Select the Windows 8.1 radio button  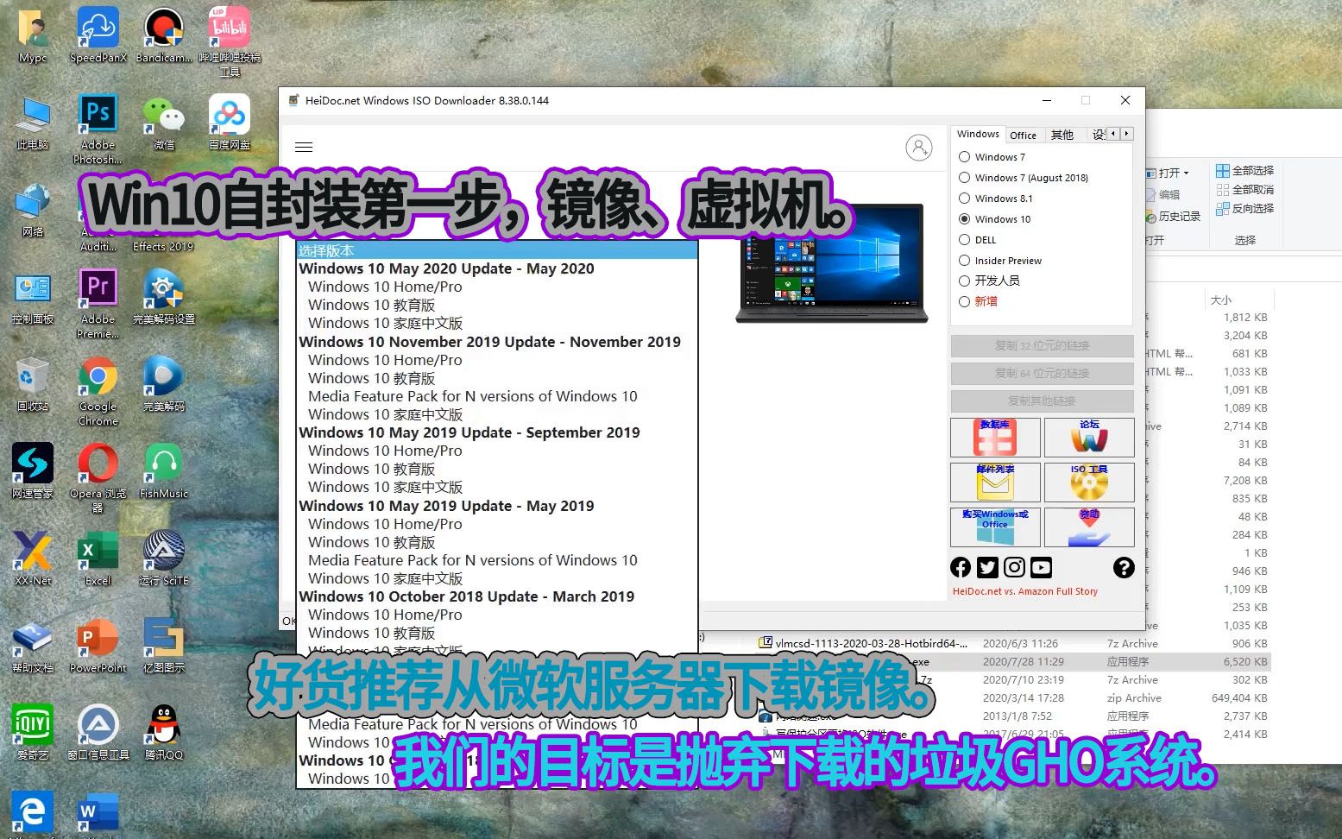tap(965, 199)
